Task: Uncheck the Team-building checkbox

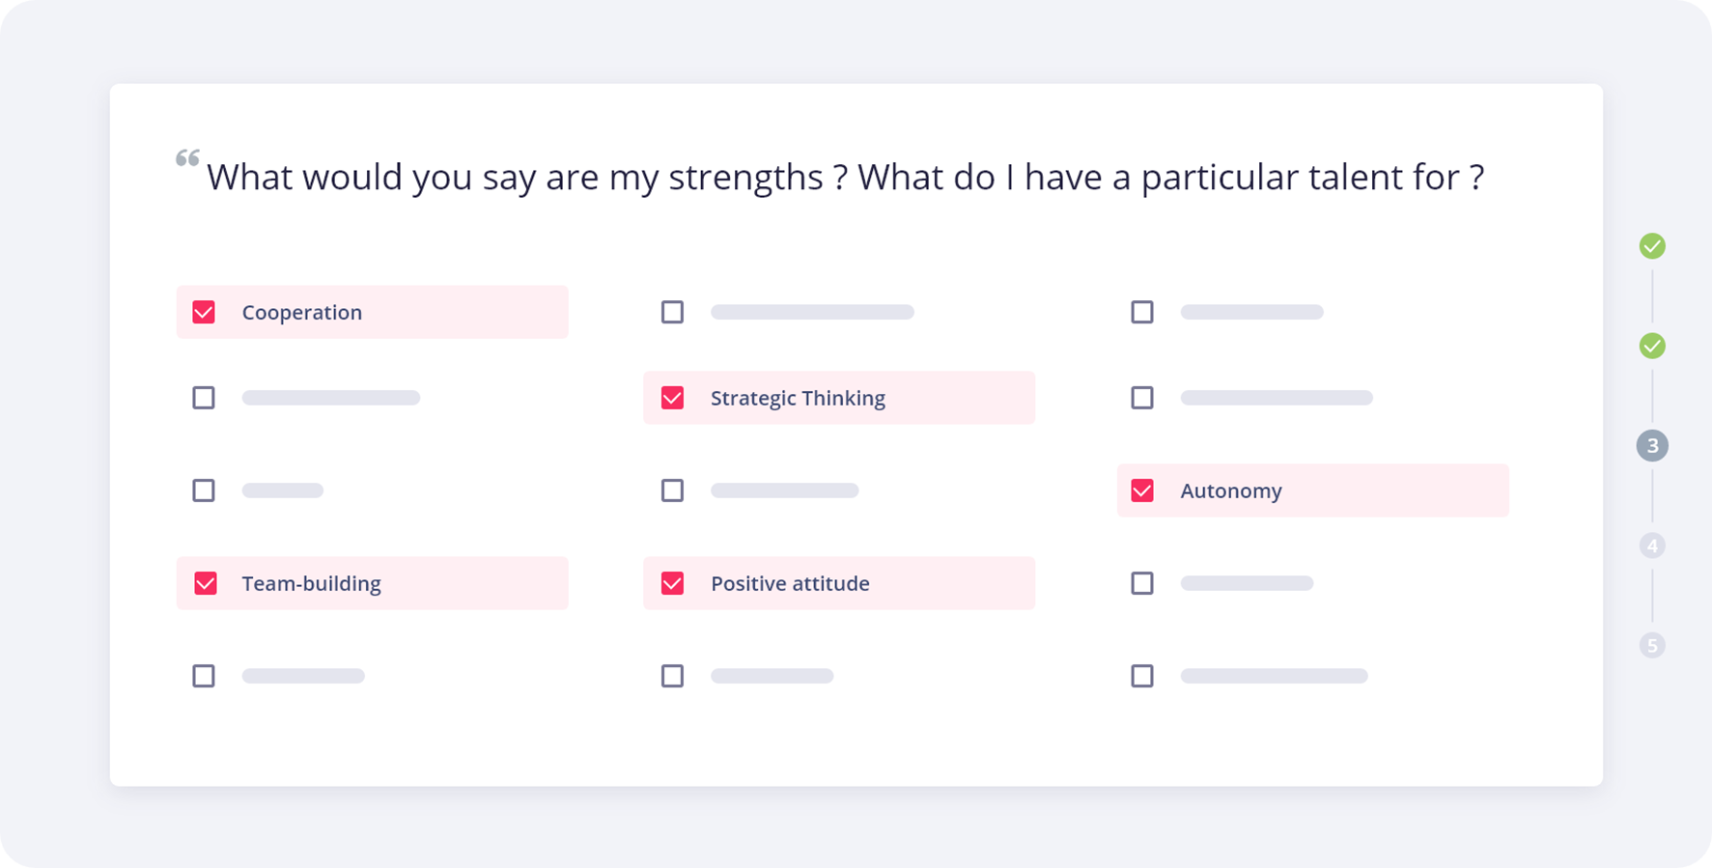Action: (x=205, y=583)
